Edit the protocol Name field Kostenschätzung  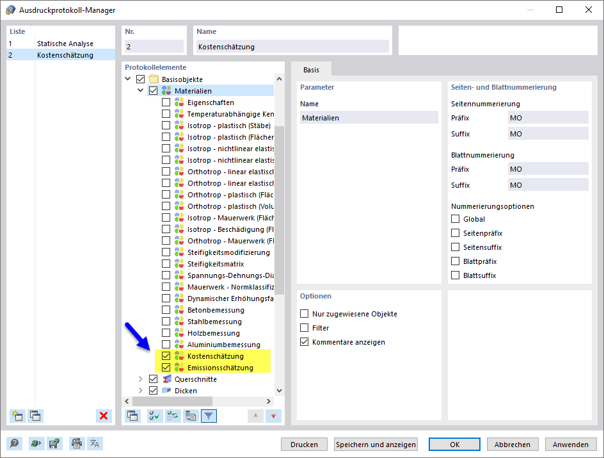point(293,47)
